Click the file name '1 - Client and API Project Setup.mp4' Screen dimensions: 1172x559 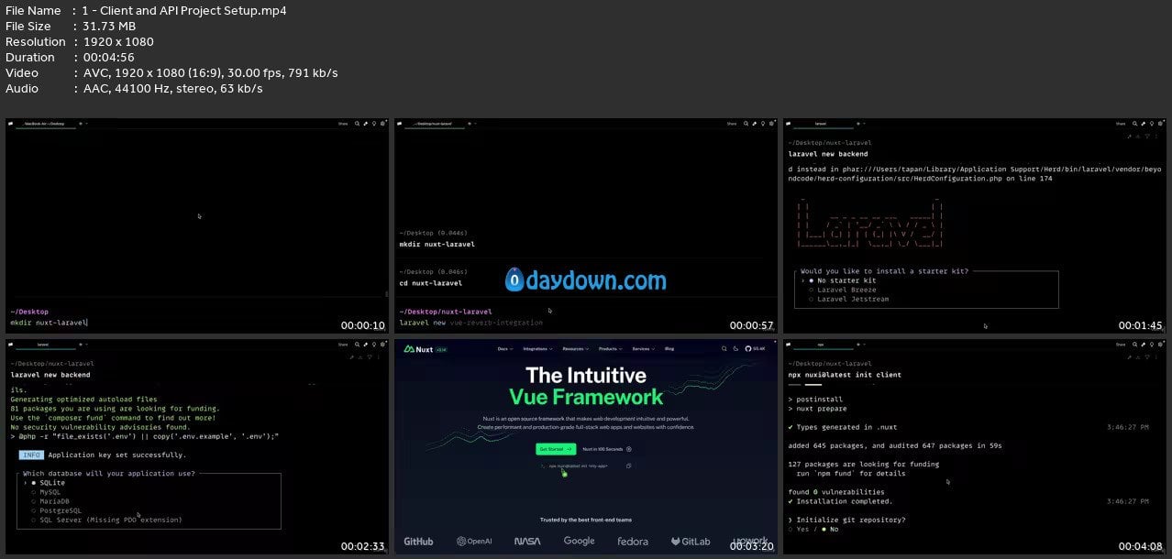tap(185, 11)
